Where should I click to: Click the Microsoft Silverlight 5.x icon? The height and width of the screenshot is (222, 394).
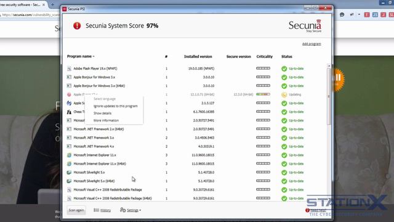[69, 173]
